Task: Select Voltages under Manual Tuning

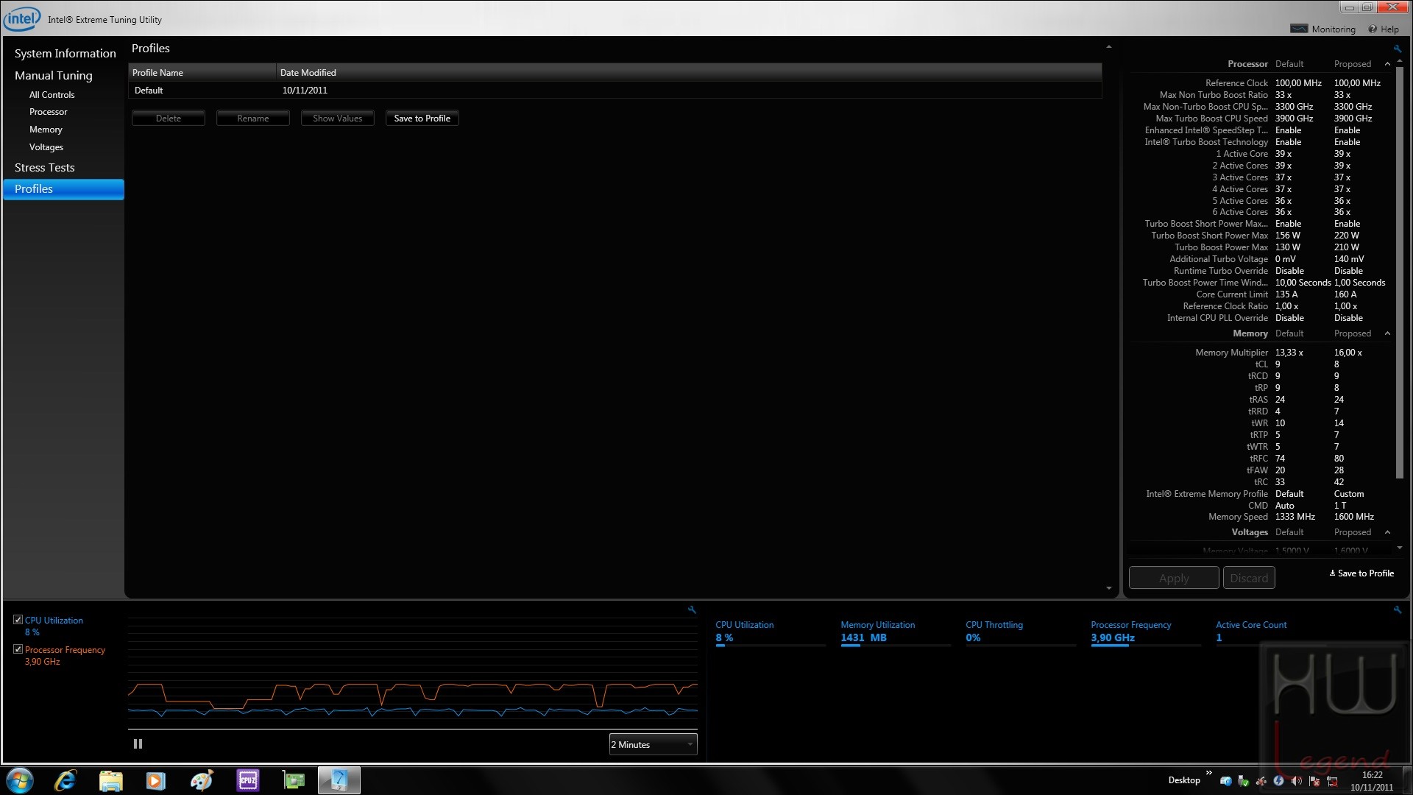Action: [46, 147]
